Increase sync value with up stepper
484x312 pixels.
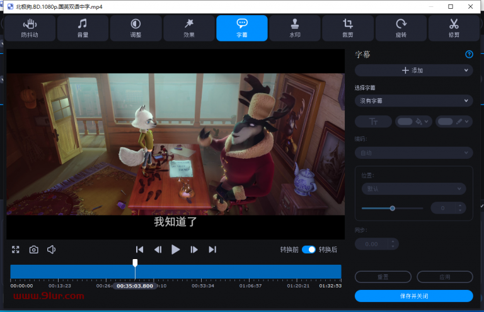pos(393,241)
